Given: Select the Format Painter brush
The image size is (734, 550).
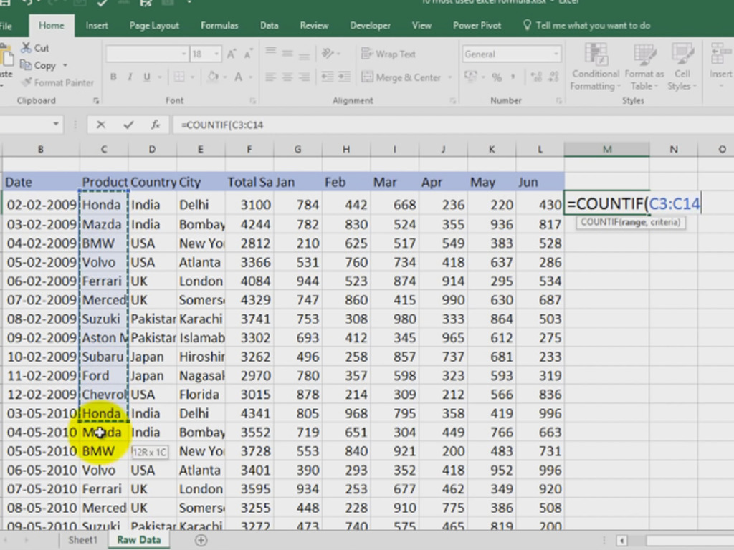Looking at the screenshot, I should [27, 82].
